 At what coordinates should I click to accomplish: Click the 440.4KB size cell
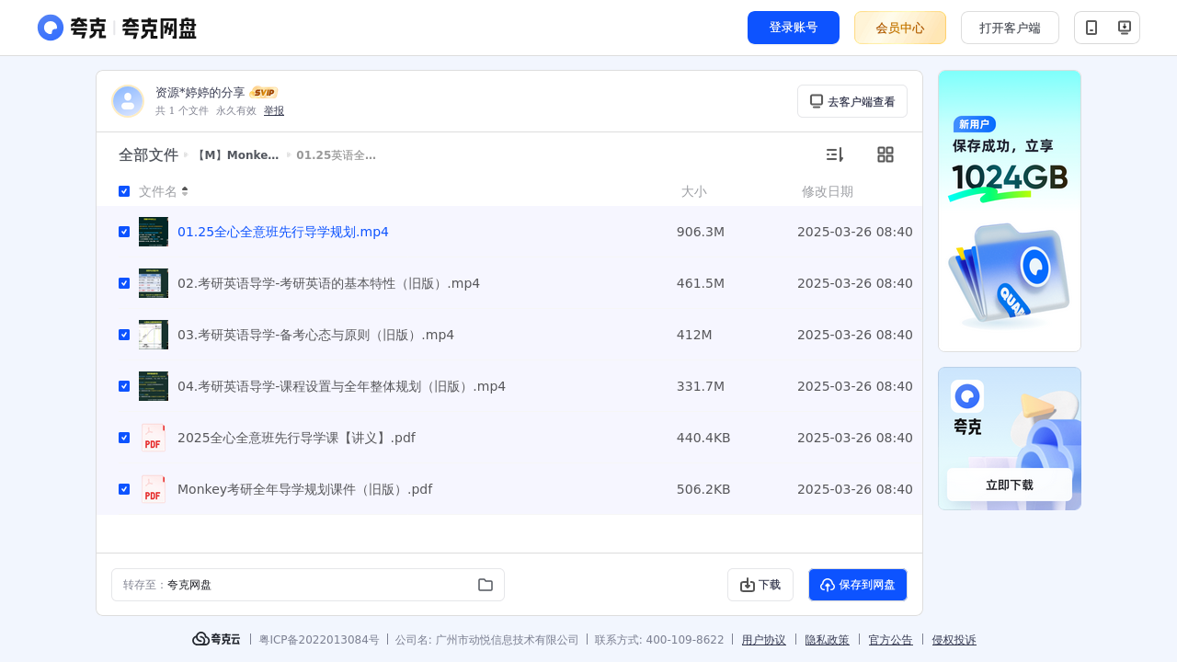tap(703, 438)
